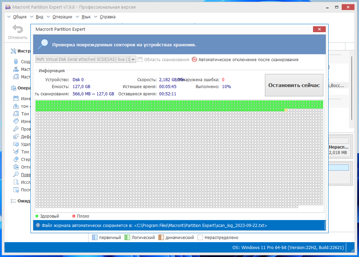
Task: Click the Undo (Отменить) arrow icon
Action: point(18,29)
